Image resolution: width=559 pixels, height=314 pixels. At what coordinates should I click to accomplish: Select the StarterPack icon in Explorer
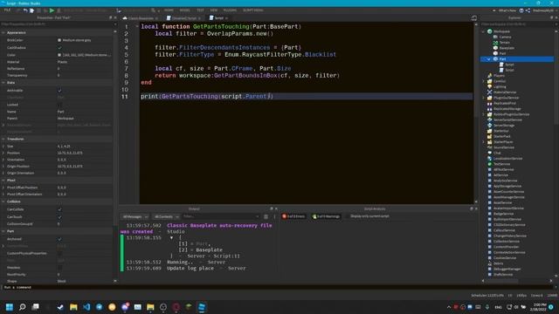pyautogui.click(x=490, y=136)
